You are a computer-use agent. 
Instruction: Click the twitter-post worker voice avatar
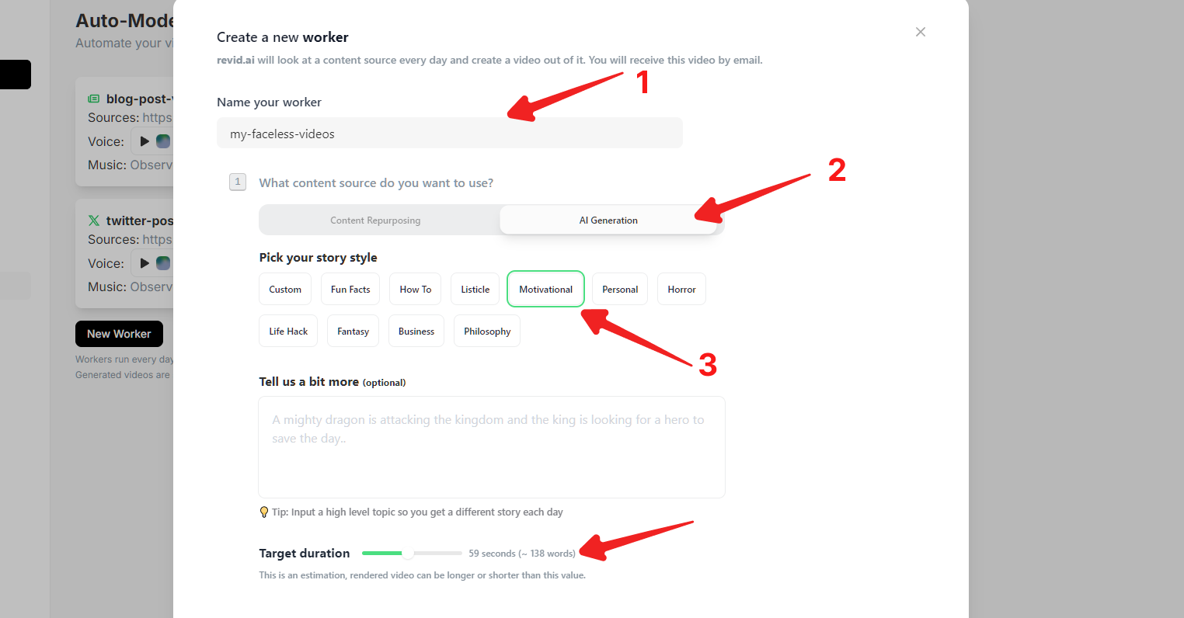163,263
